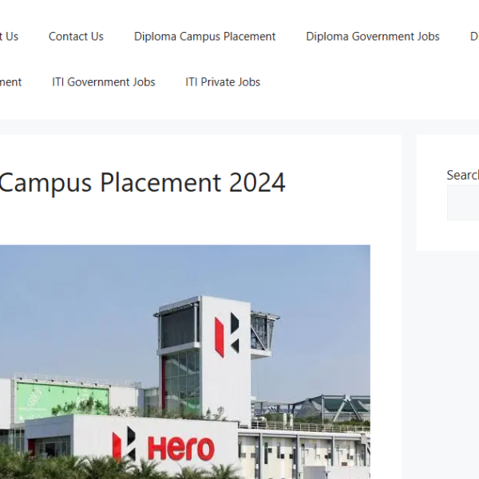Viewport: 479px width, 479px height.
Task: Click the Search label in sidebar
Action: click(462, 175)
